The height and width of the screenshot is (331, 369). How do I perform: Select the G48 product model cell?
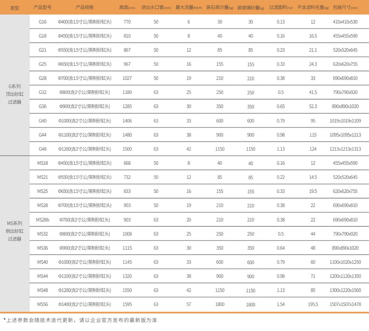click(42, 149)
